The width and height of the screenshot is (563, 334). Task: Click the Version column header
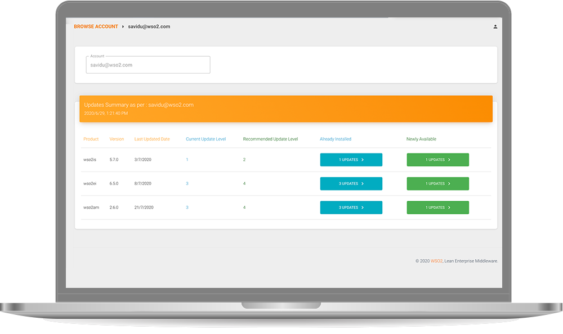pyautogui.click(x=117, y=139)
